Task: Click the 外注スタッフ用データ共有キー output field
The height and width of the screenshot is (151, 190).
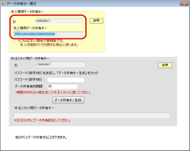Action: [x=92, y=115]
